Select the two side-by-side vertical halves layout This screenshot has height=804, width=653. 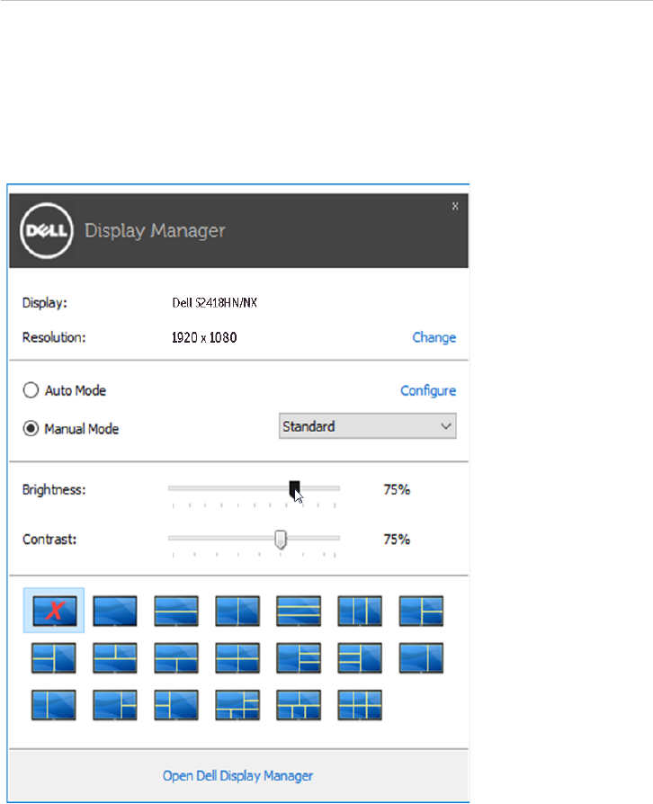tap(237, 611)
